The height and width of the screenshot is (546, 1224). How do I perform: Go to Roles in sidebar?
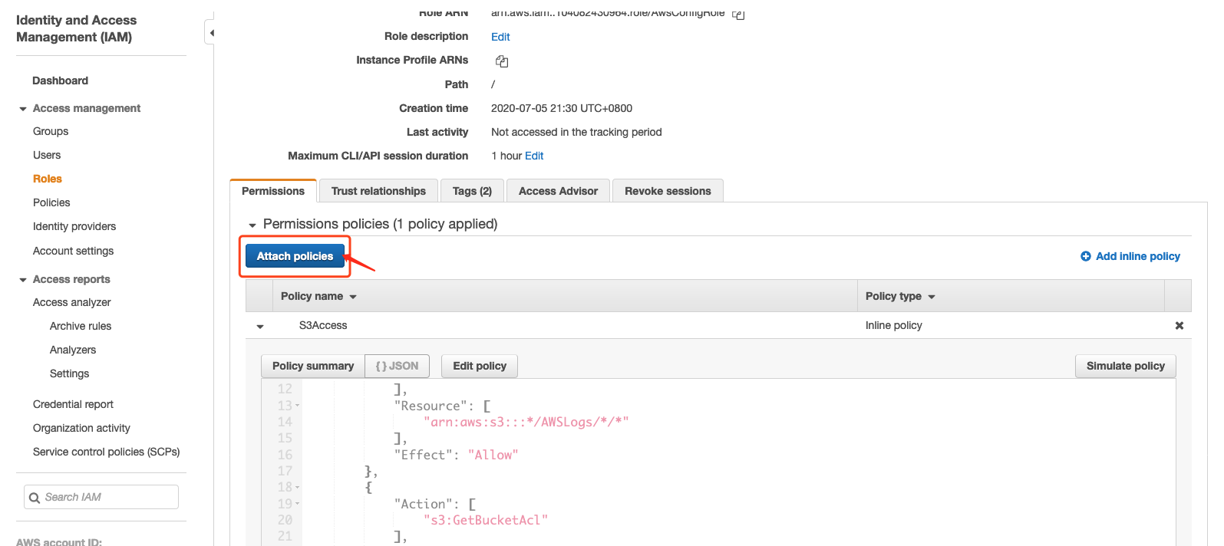(x=48, y=179)
